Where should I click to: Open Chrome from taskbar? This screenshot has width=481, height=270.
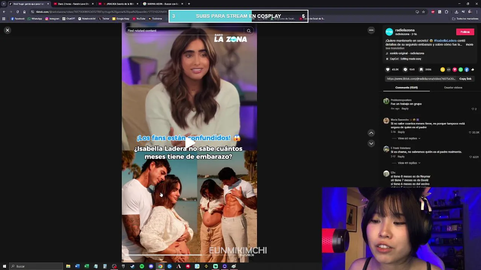[160, 266]
